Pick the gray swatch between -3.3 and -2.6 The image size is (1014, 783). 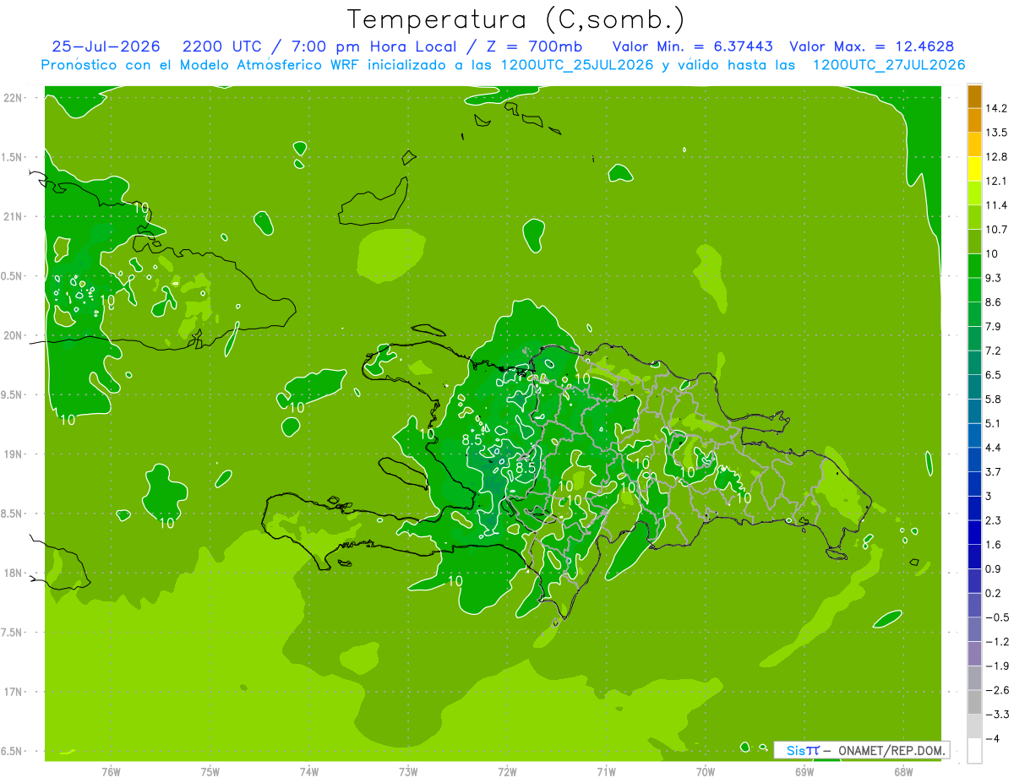pyautogui.click(x=974, y=702)
